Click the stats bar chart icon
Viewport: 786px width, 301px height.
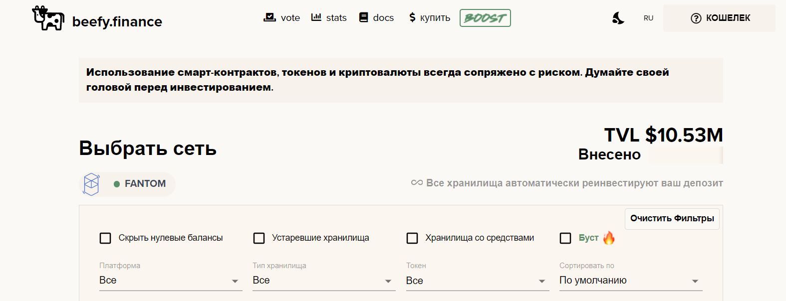click(316, 17)
